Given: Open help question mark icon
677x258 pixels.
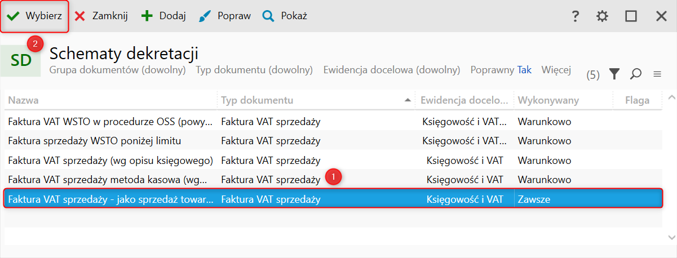Looking at the screenshot, I should tap(575, 16).
